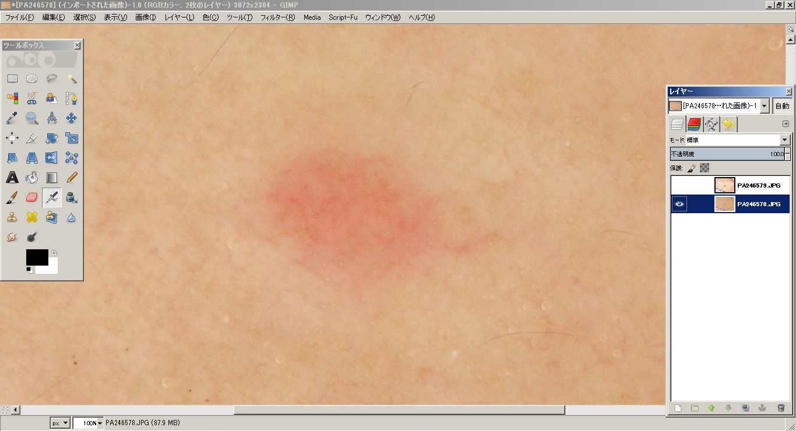The width and height of the screenshot is (796, 431).
Task: Select the Scale tool
Action: pyautogui.click(x=72, y=138)
